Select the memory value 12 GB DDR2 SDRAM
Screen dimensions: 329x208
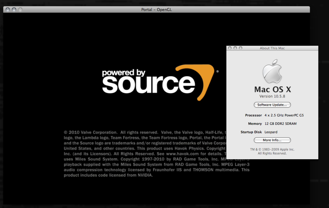(281, 124)
